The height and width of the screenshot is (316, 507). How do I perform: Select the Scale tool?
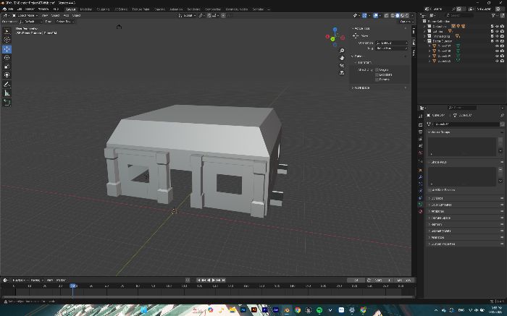tap(7, 67)
